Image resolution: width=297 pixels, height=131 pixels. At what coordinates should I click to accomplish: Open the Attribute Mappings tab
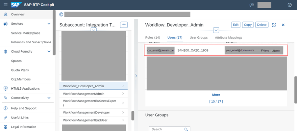pos(229,37)
